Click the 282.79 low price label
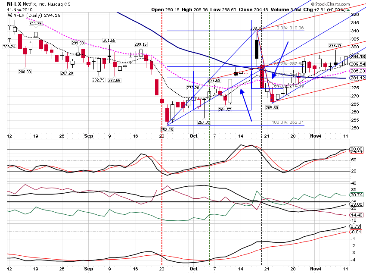Screen dimensions: 366x273 point(98,80)
